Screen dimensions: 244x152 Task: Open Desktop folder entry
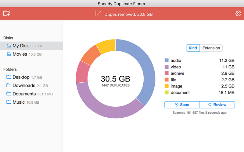31,77
